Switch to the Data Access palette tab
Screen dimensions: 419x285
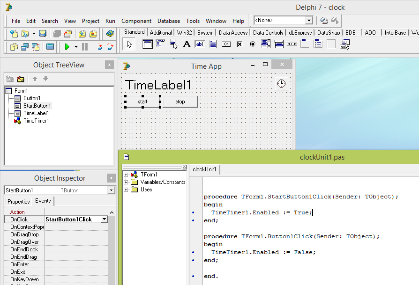pyautogui.click(x=233, y=33)
